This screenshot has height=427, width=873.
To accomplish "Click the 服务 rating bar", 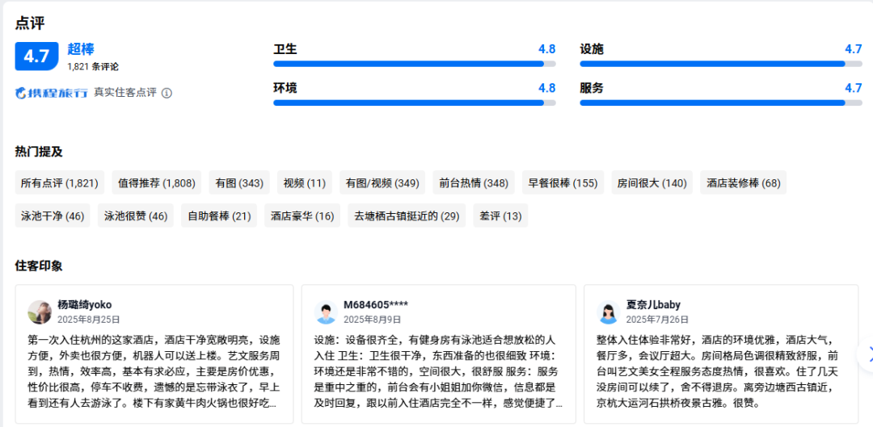I will click(x=720, y=103).
